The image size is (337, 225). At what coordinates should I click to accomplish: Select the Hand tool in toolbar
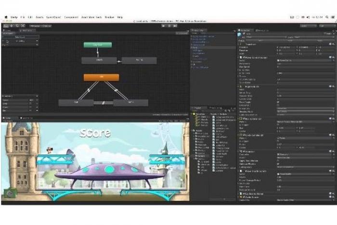5,26
